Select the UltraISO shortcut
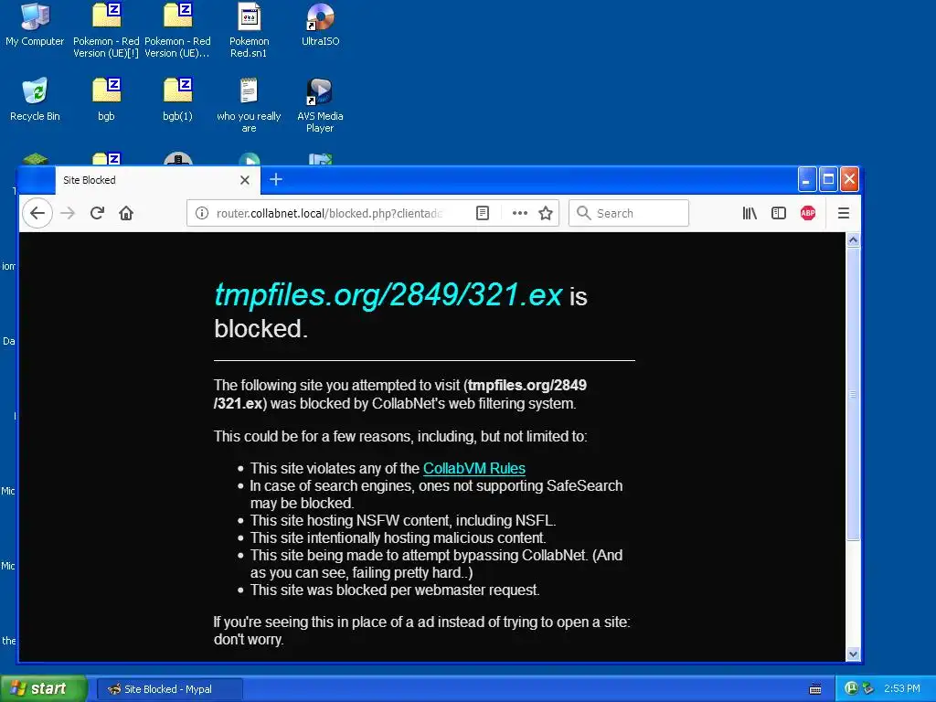 click(320, 25)
